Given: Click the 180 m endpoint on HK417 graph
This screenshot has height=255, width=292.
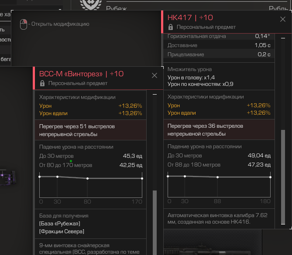Looking at the screenshot, I should click(271, 177).
